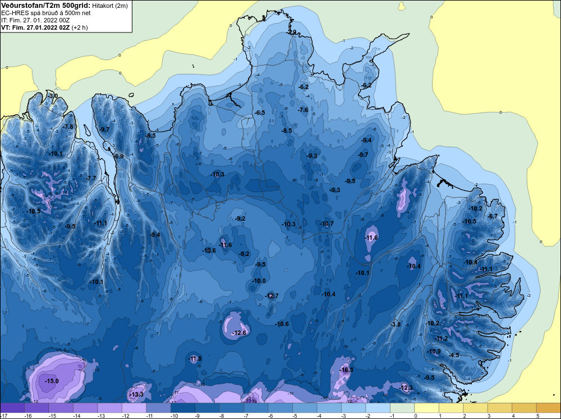Click the -7.7 temperature label
This screenshot has width=561, height=419.
tap(91, 178)
